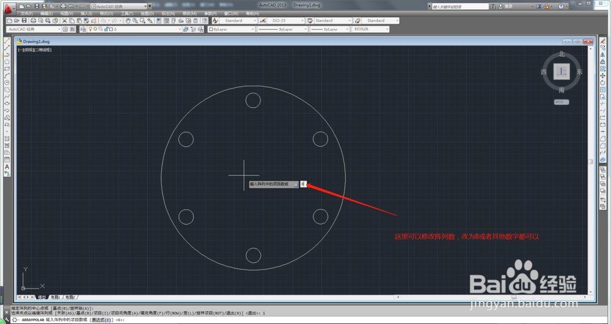This screenshot has width=611, height=324.
Task: Open the 修改(M) menu
Action: point(189,13)
